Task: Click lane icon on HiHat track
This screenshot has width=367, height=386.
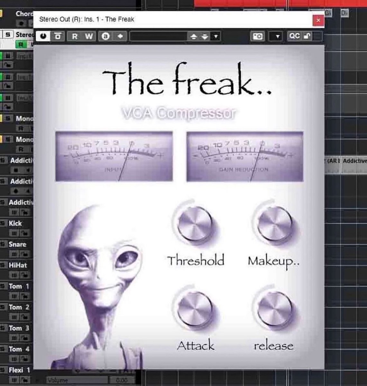Action: [14, 275]
